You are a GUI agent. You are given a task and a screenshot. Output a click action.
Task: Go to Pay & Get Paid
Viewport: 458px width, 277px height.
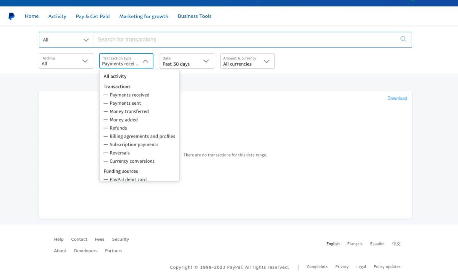(x=93, y=16)
